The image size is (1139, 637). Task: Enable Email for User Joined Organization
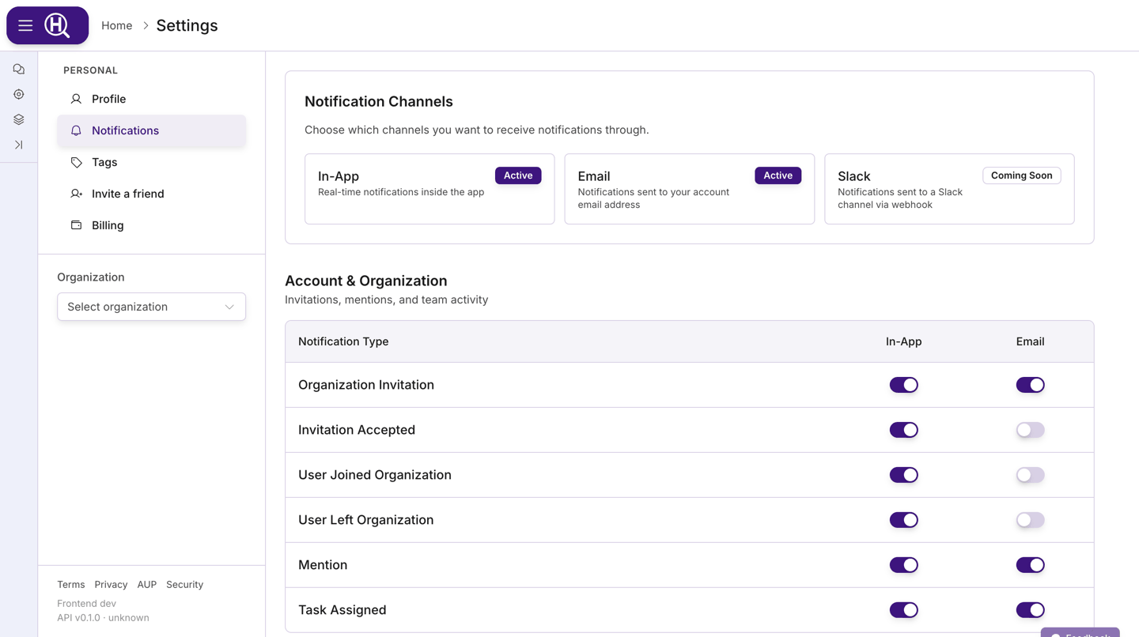click(1031, 475)
